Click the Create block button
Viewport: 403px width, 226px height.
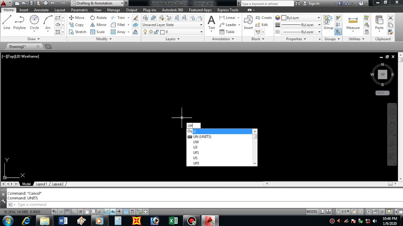tap(264, 18)
